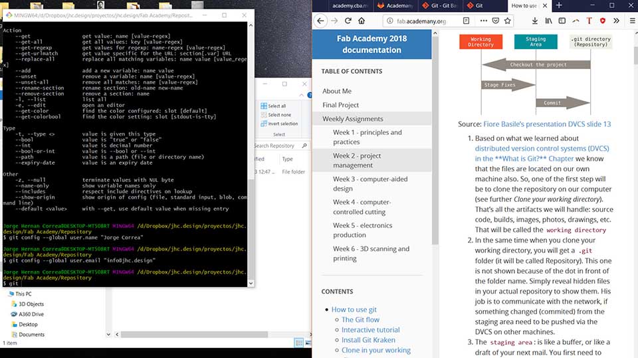Open a new Firefox tab

click(559, 5)
